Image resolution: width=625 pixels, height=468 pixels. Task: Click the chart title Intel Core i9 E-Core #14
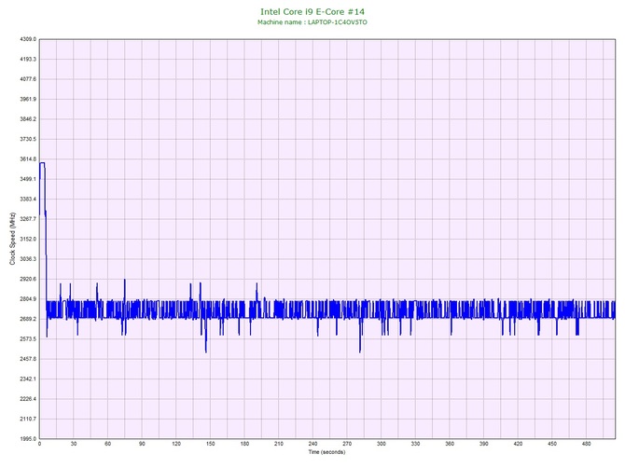[312, 12]
